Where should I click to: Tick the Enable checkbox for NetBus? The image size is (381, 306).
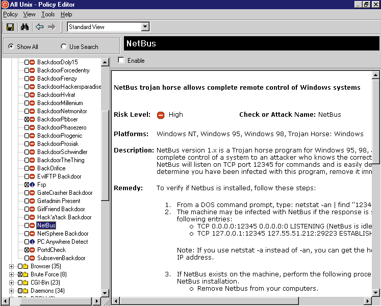click(121, 60)
